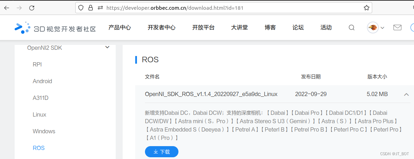Image resolution: width=414 pixels, height=159 pixels.
Task: Collapse the OpenNI_SDK_ROS_v1.1.4 row chevron
Action: point(406,94)
